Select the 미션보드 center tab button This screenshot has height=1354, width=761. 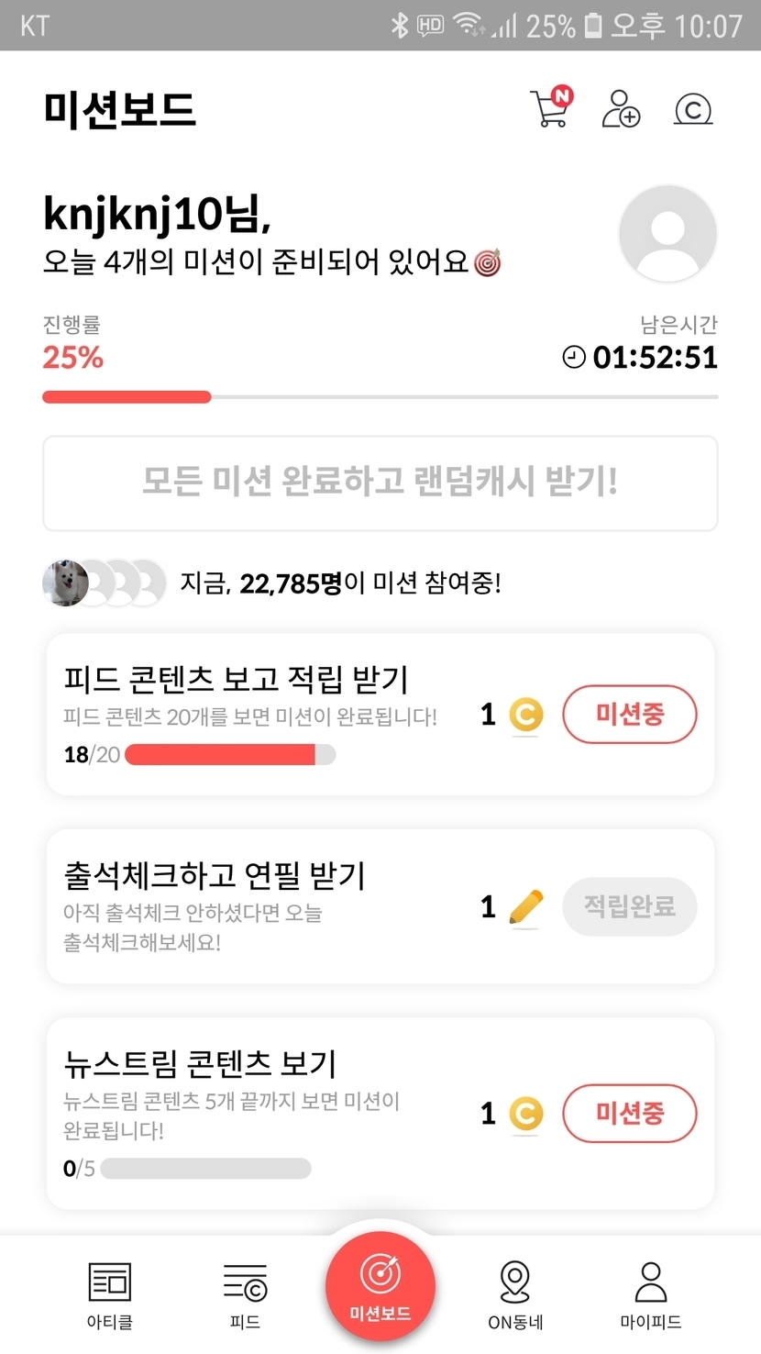tap(380, 1286)
